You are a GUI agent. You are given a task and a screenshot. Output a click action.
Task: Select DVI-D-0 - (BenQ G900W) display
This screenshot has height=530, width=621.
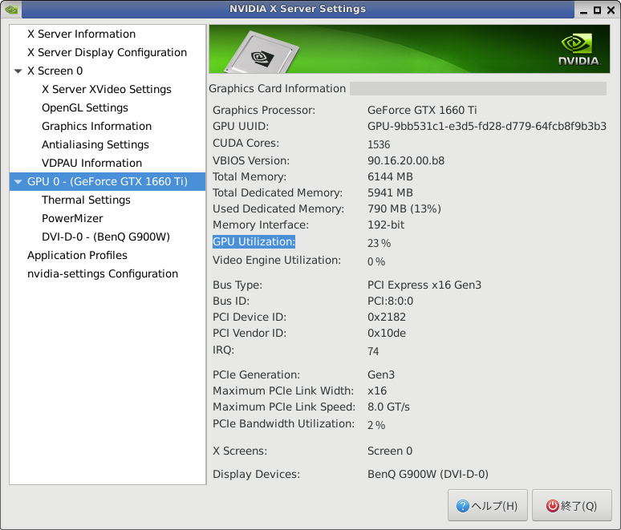click(106, 237)
